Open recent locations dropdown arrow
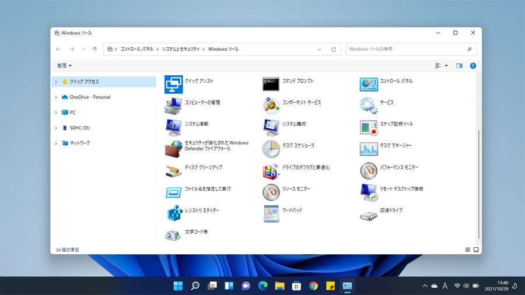This screenshot has width=525, height=295. pos(83,49)
